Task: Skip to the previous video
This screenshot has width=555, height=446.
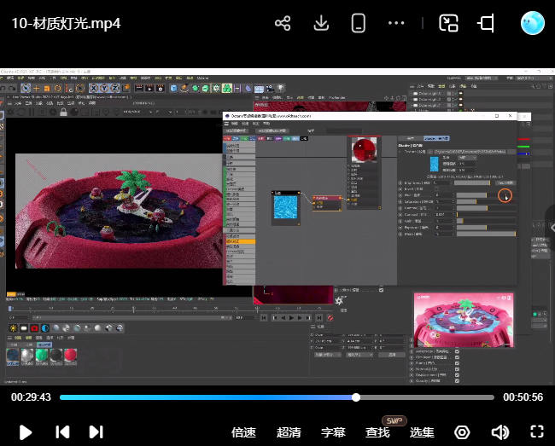Action: (62, 432)
